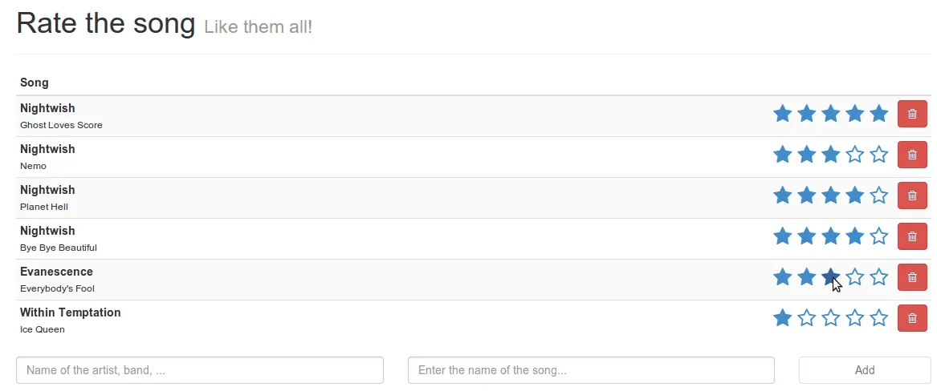The height and width of the screenshot is (391, 937).
Task: Rate Nemo five stars
Action: click(x=879, y=155)
